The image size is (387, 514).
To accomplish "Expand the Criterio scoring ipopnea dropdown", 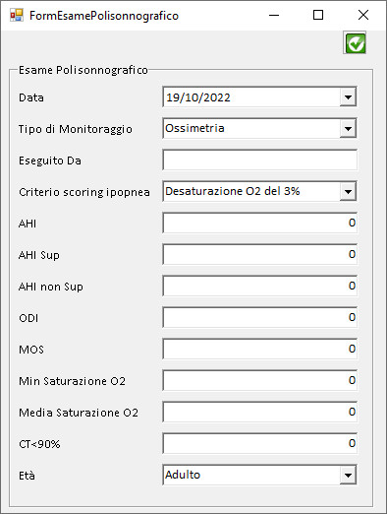I will (x=348, y=191).
